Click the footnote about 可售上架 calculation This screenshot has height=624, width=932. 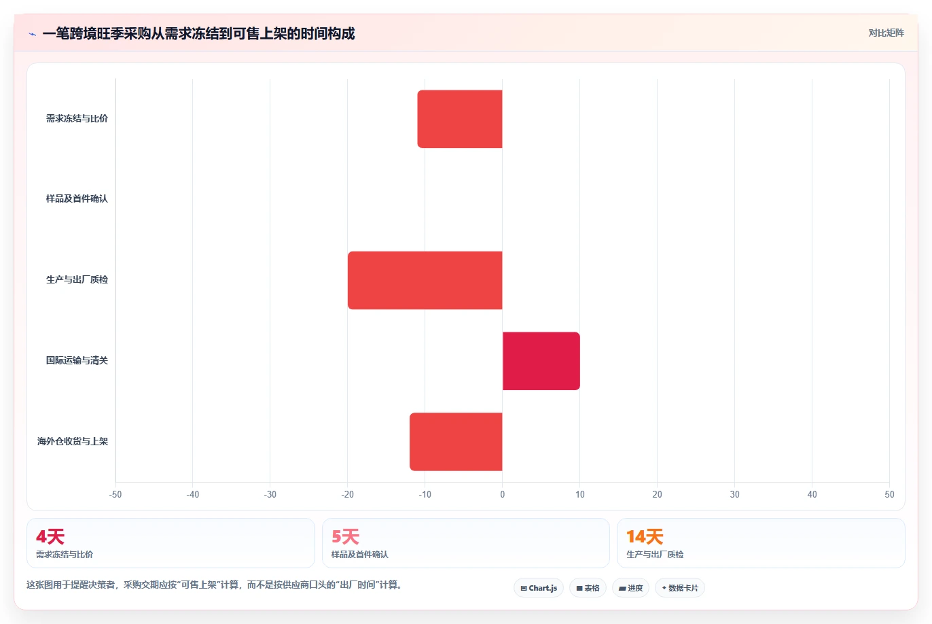(215, 585)
